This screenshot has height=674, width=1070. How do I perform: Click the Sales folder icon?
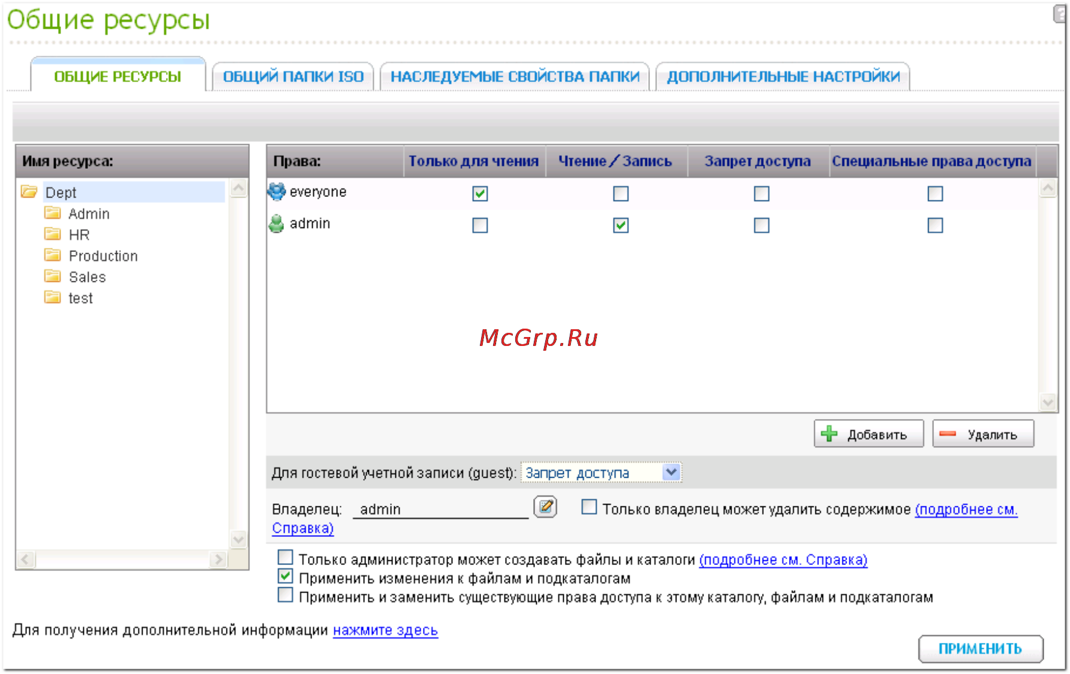53,276
